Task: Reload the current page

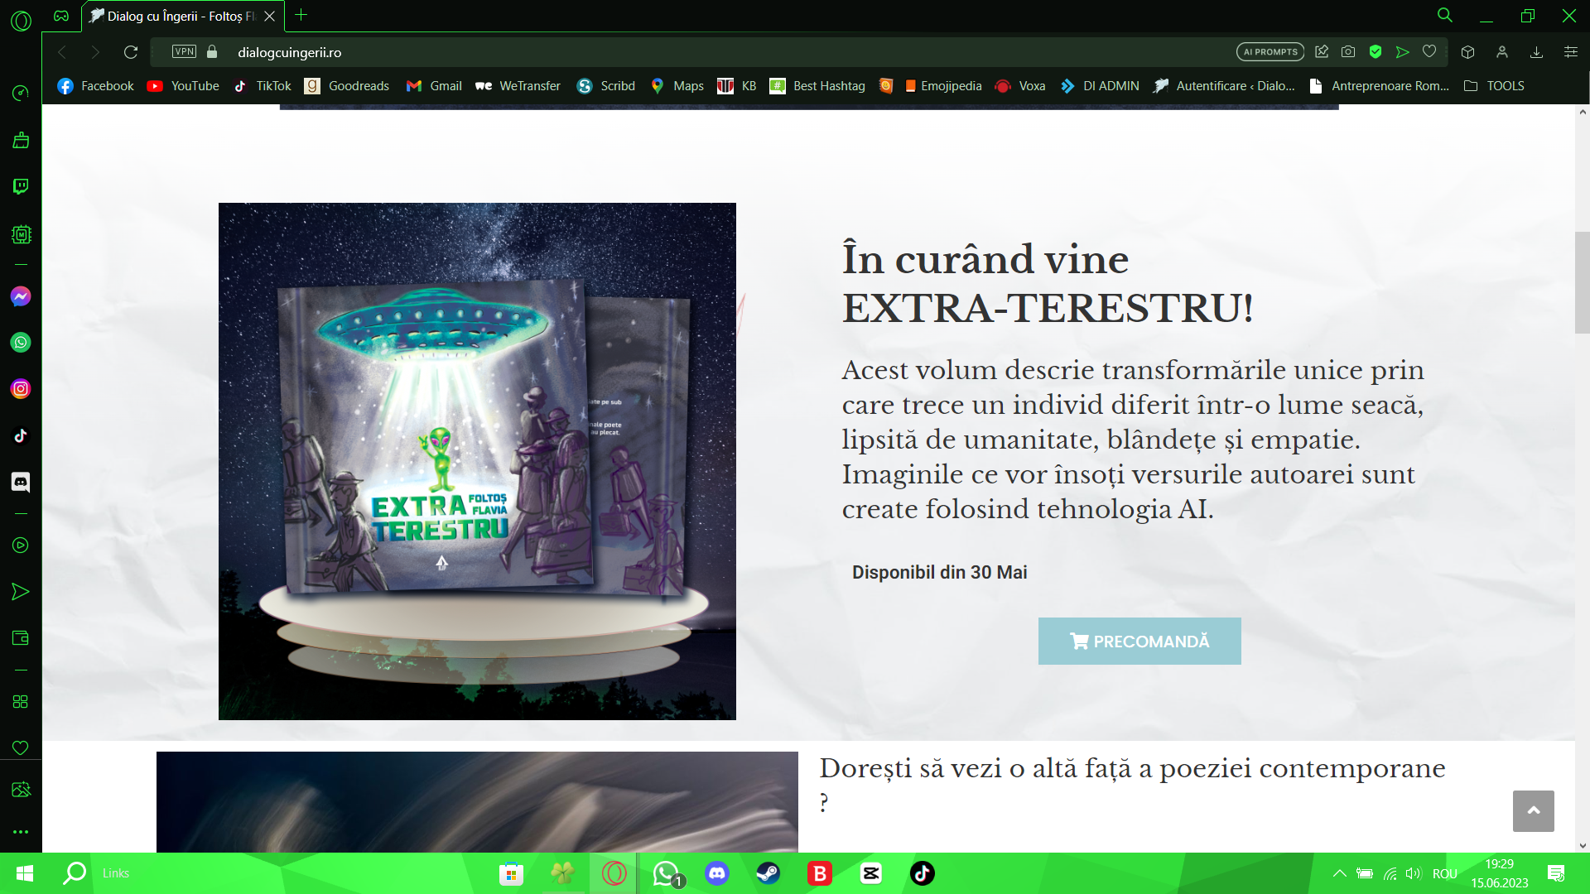Action: pos(131,52)
